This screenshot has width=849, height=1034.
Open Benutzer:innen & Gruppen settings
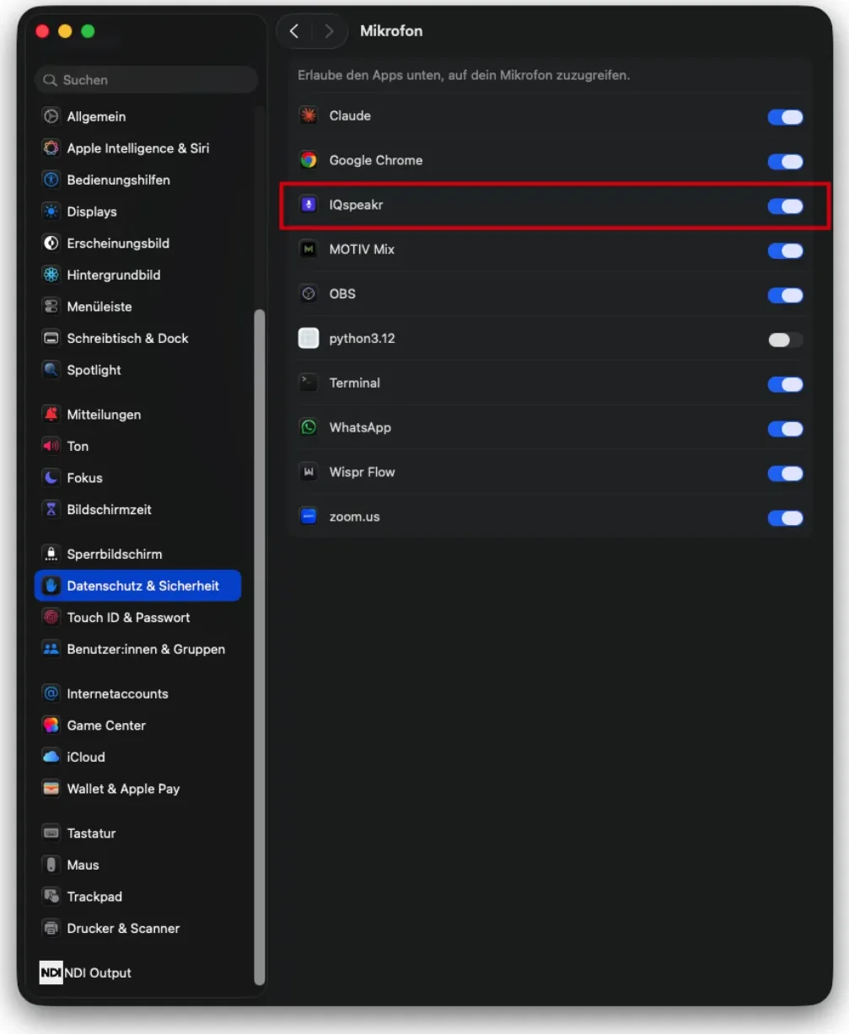[x=137, y=649]
